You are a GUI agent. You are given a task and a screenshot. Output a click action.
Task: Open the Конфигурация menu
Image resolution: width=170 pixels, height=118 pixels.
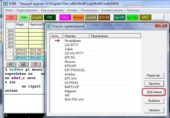pos(112,10)
